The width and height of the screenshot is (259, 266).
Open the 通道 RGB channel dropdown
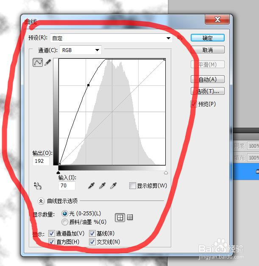[81, 50]
